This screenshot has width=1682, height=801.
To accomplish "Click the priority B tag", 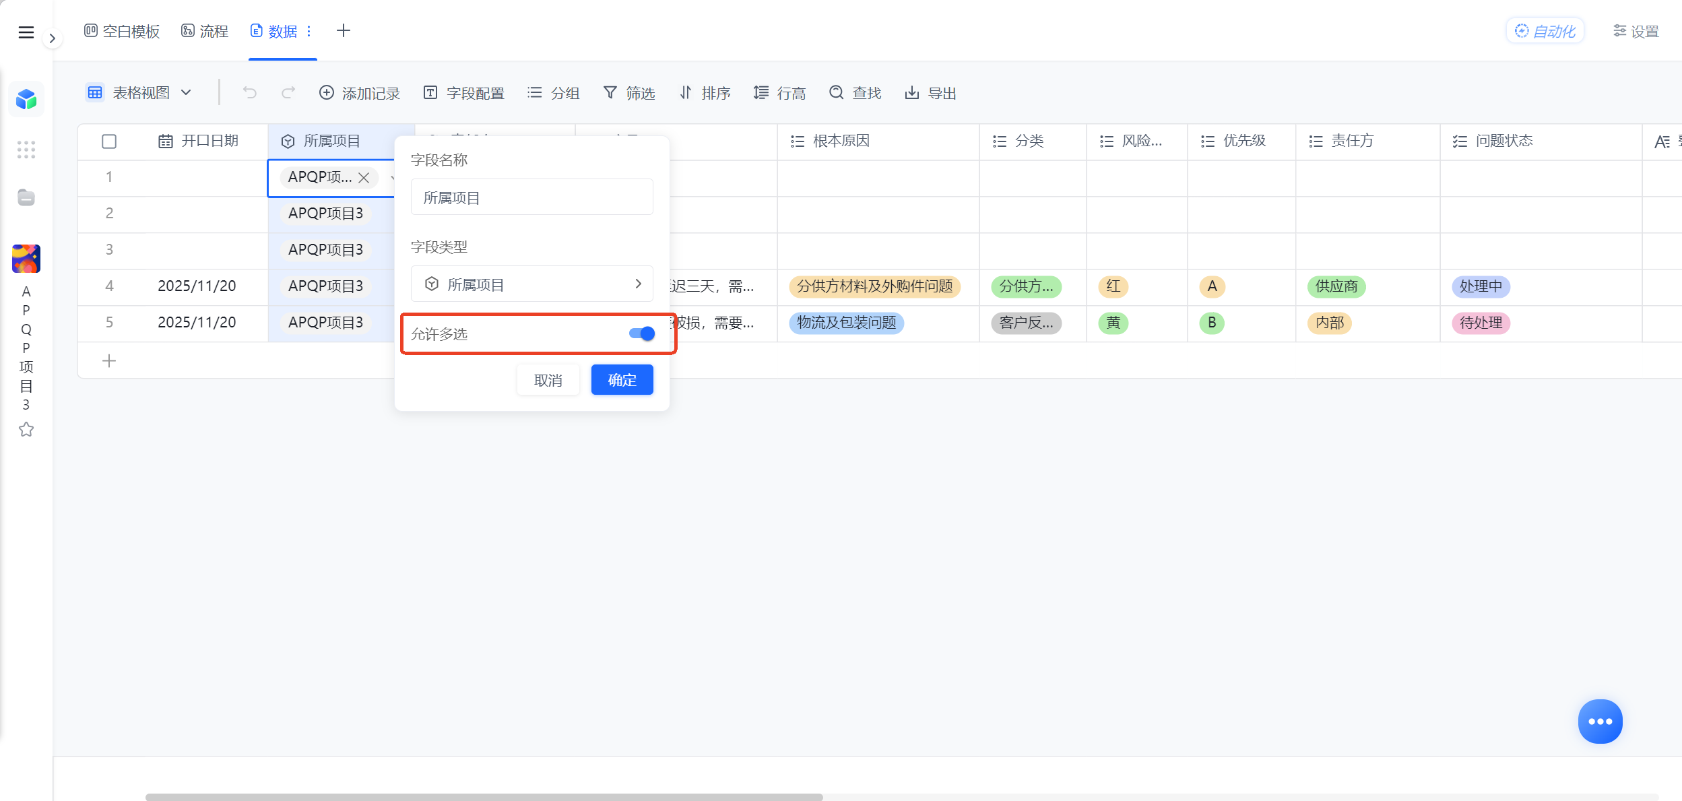I will [1212, 323].
